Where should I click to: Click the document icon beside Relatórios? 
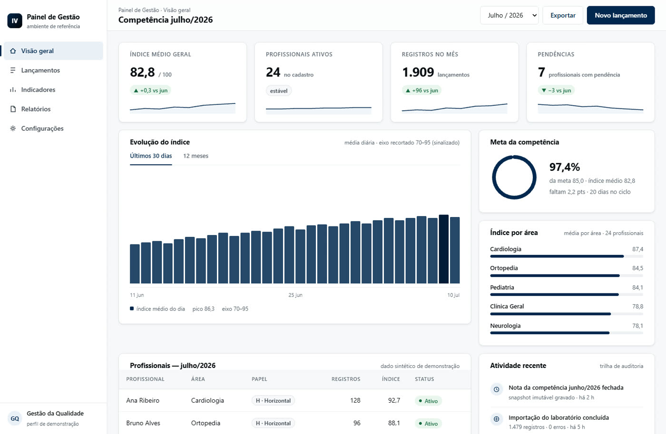click(13, 109)
